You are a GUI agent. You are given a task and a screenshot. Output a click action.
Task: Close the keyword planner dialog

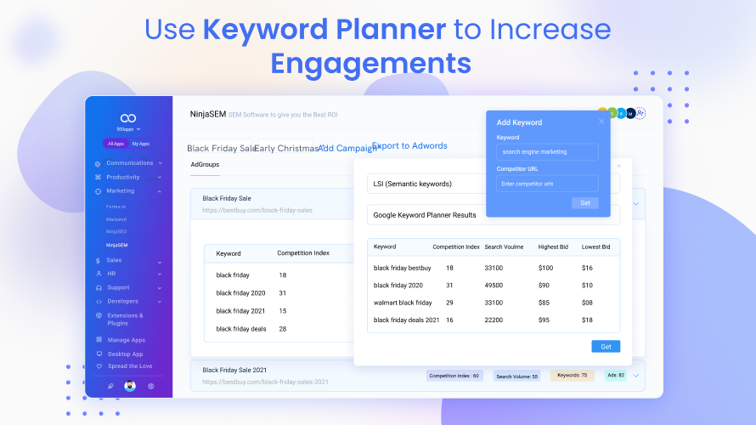tap(619, 166)
